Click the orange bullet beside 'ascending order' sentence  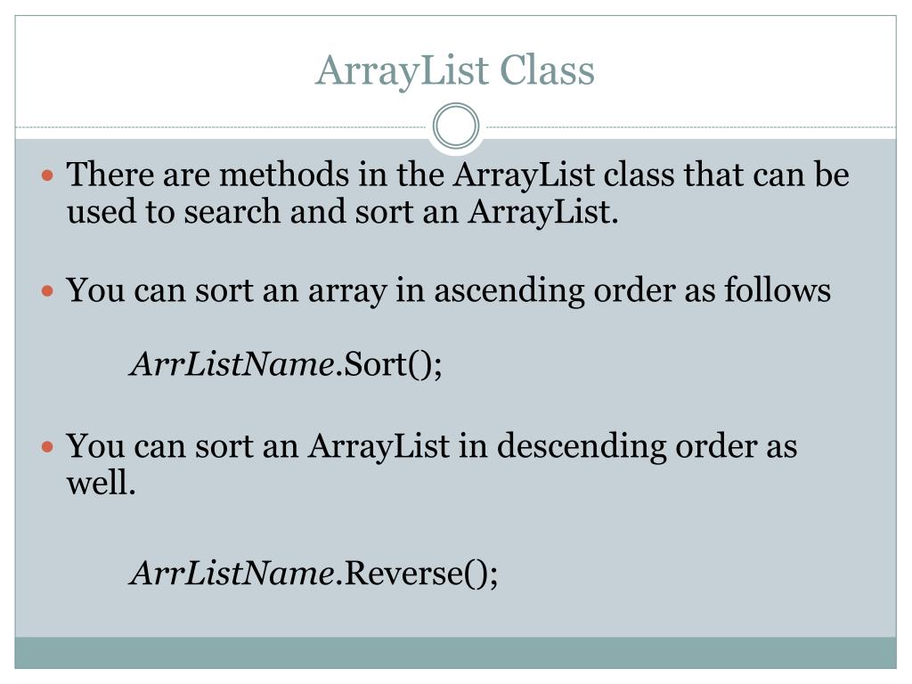48,290
